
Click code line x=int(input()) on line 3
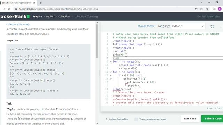click(x=123, y=41)
